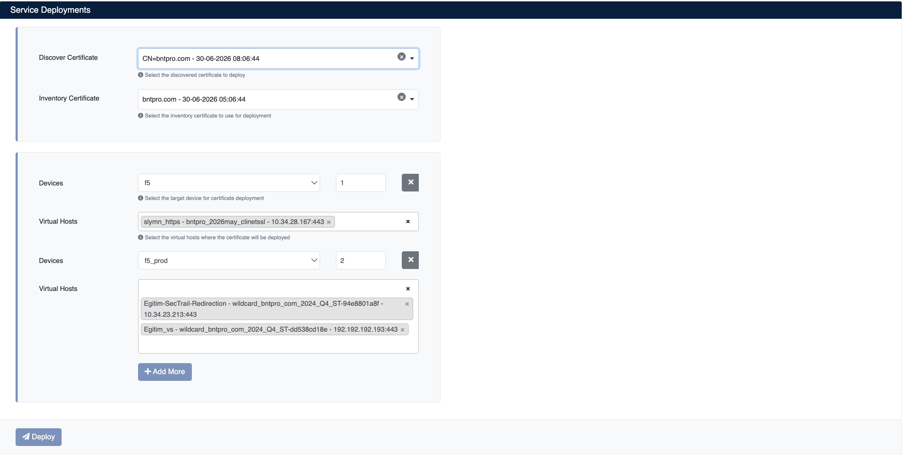The height and width of the screenshot is (458, 902).
Task: Click inside the f5_prod Virtual Hosts box
Action: (x=278, y=316)
